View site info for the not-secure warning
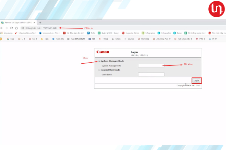The width and height of the screenshot is (226, 150). (23, 28)
